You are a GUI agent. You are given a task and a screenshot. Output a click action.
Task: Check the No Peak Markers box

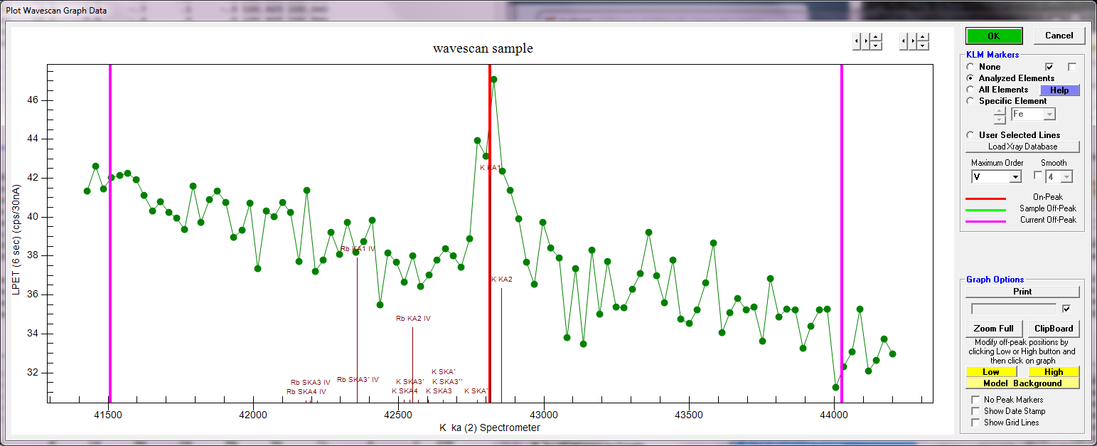pyautogui.click(x=975, y=400)
